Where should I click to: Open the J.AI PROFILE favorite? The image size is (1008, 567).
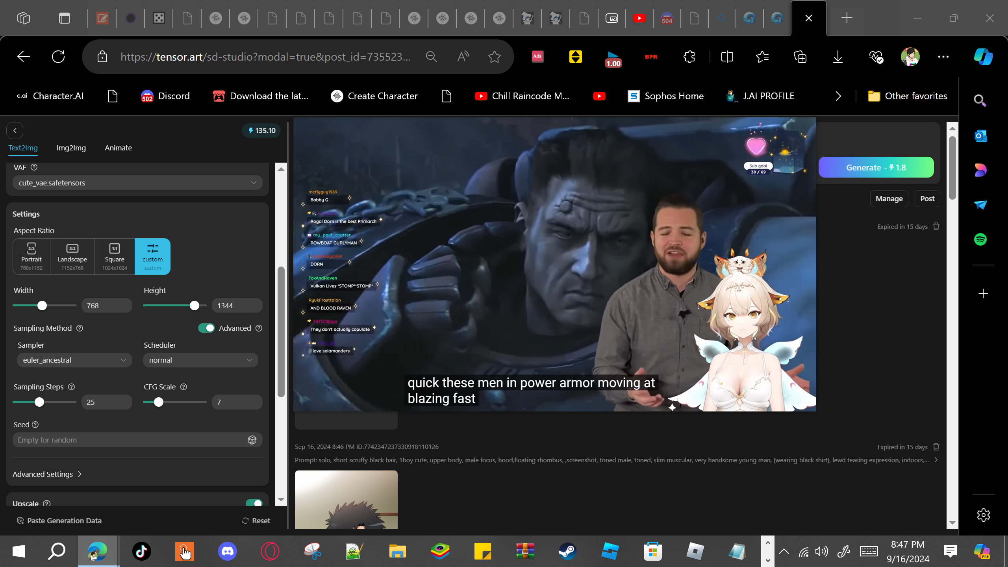tap(760, 96)
